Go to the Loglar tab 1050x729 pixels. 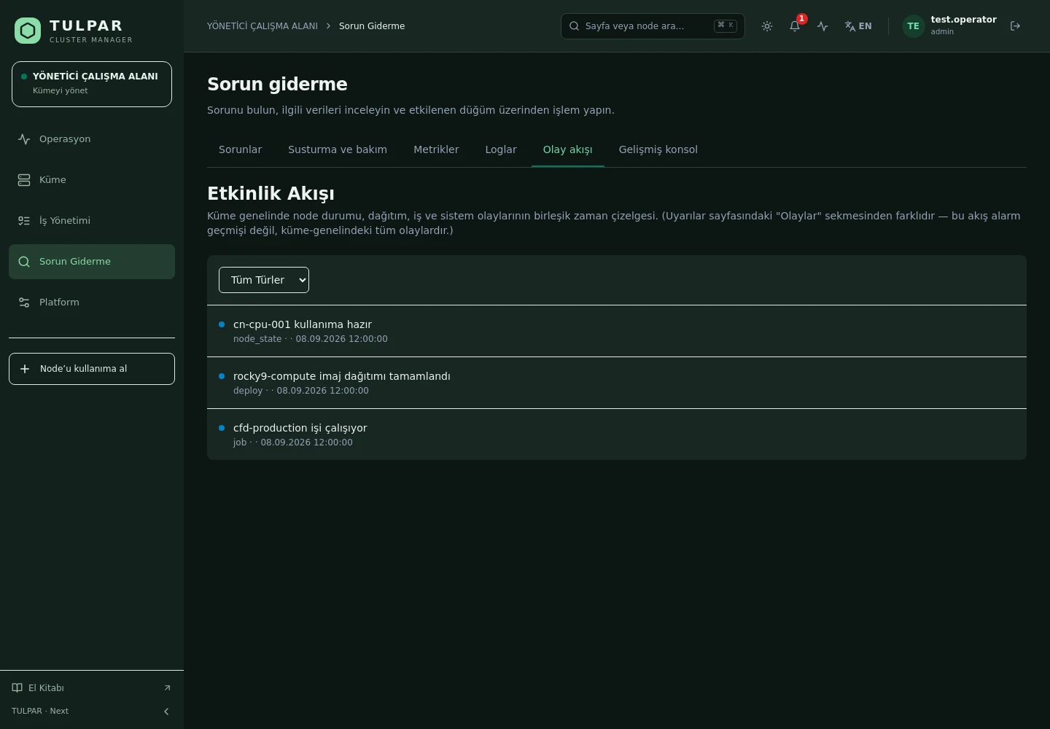(501, 149)
